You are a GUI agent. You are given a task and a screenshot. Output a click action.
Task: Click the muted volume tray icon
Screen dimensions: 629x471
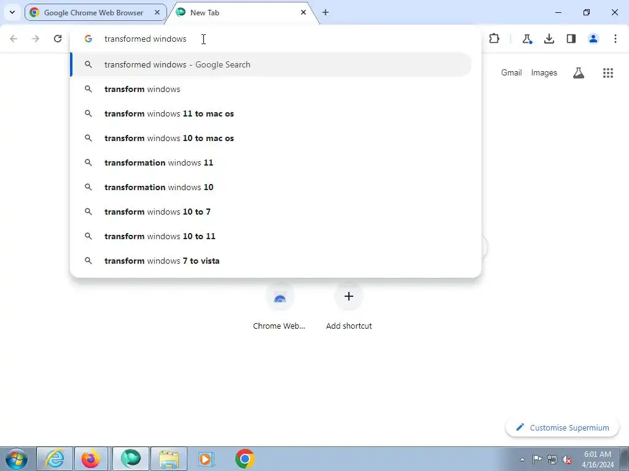click(x=567, y=459)
